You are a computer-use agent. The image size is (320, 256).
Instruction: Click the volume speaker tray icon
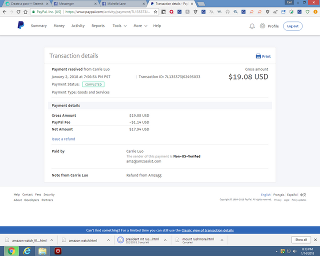294,251
